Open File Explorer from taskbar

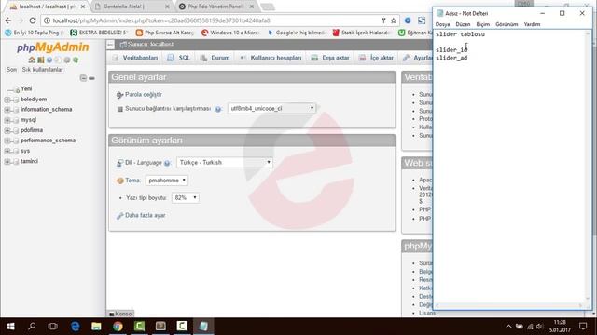pyautogui.click(x=96, y=327)
